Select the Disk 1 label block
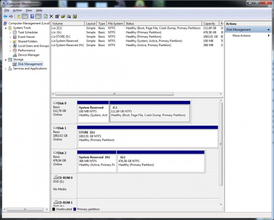The image size is (274, 220). pyautogui.click(x=64, y=136)
